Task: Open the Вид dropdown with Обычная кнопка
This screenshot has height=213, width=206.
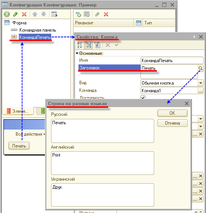Action: [201, 83]
